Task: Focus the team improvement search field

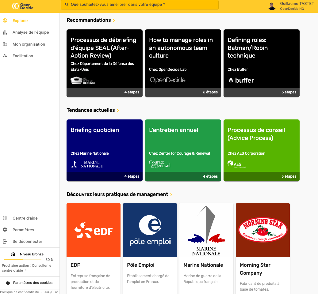Action: pos(140,5)
